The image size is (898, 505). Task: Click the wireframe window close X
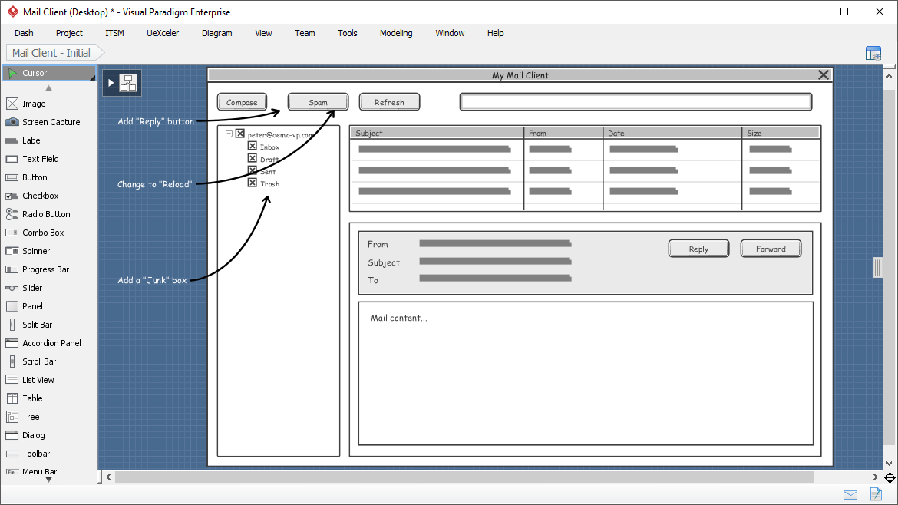click(824, 75)
